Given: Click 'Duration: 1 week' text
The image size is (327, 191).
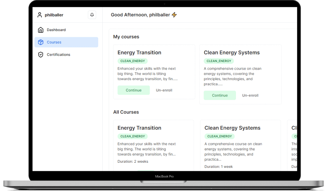Looking at the screenshot, I should click(x=219, y=166).
